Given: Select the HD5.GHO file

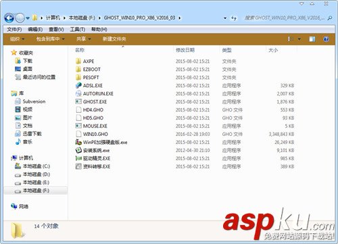Looking at the screenshot, I should point(93,118).
